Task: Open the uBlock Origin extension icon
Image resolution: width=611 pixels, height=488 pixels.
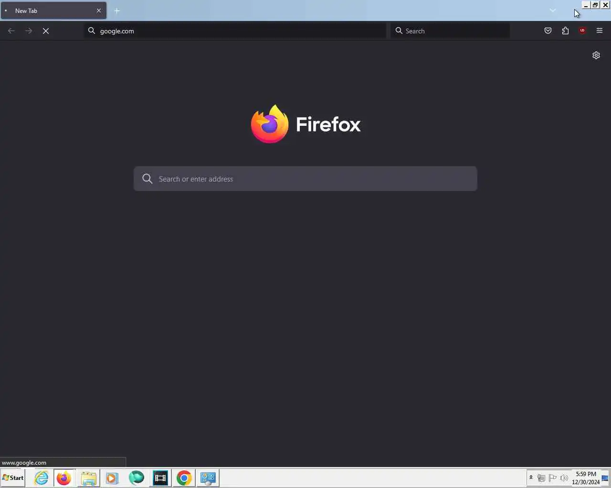Action: click(x=582, y=30)
